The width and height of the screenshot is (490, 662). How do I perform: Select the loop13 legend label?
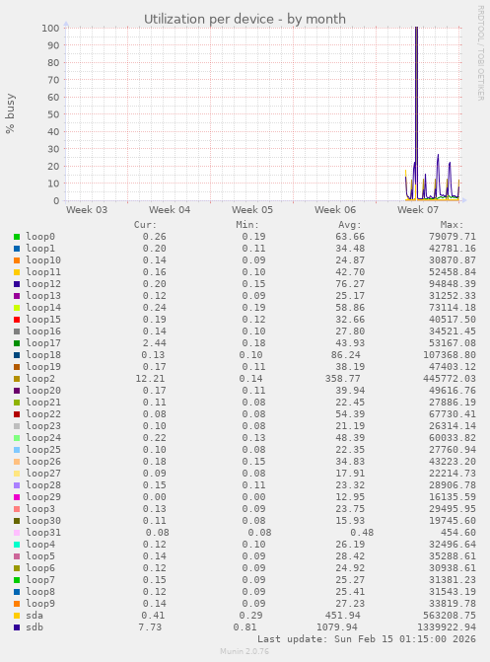tap(43, 296)
